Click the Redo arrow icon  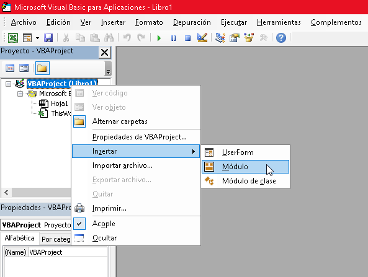(141, 38)
